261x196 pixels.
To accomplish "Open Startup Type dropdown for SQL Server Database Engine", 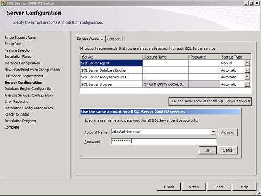I will 247,70.
